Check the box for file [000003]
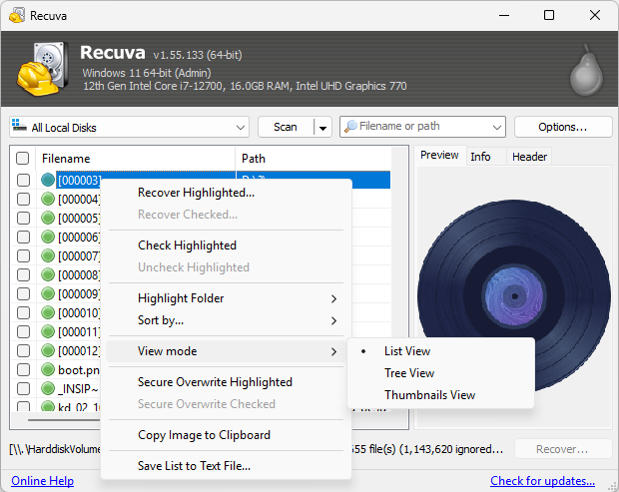 pos(23,181)
